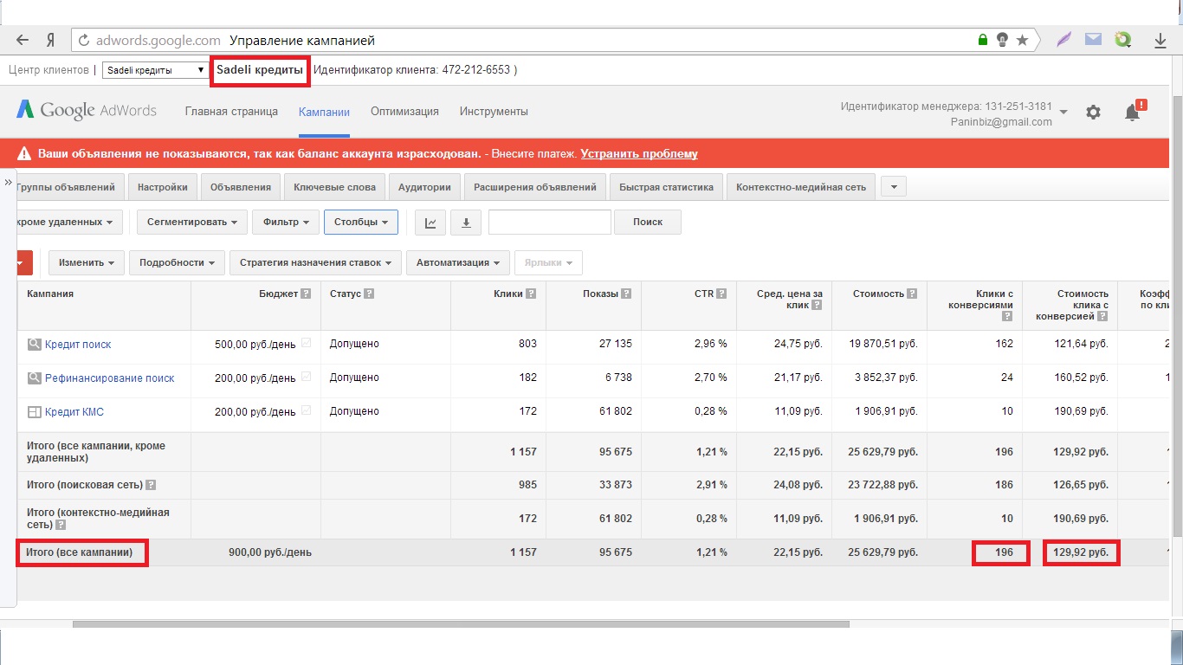
Task: Open the Sadeli кредиты client selector dropdown
Action: click(155, 70)
